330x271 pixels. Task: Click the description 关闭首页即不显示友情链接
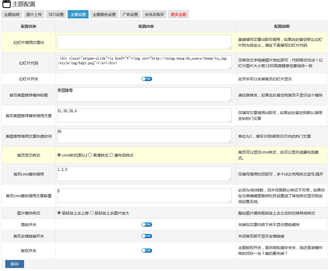point(261,236)
